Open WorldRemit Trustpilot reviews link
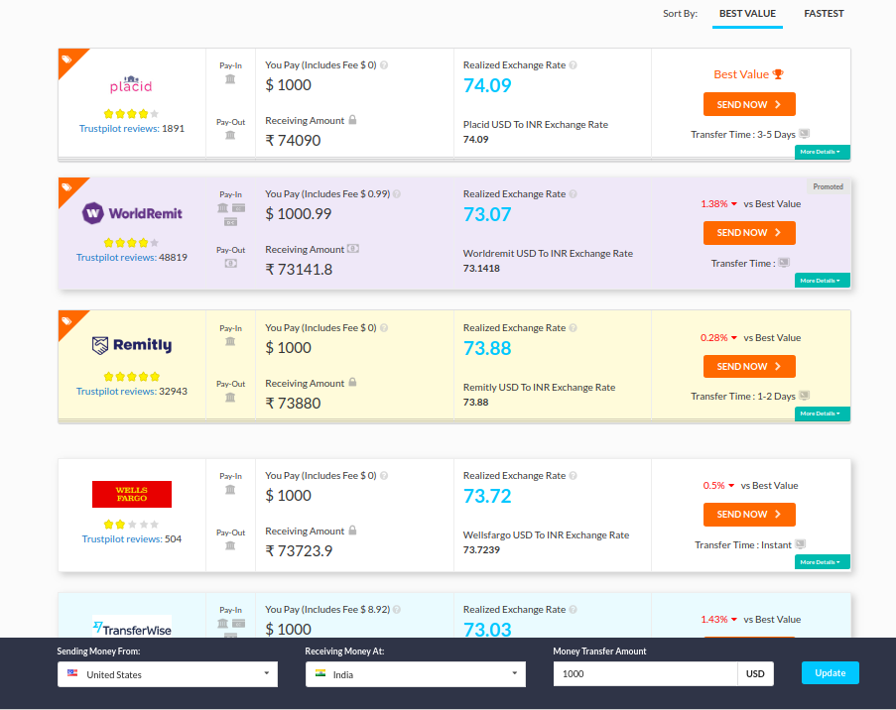 tap(115, 258)
